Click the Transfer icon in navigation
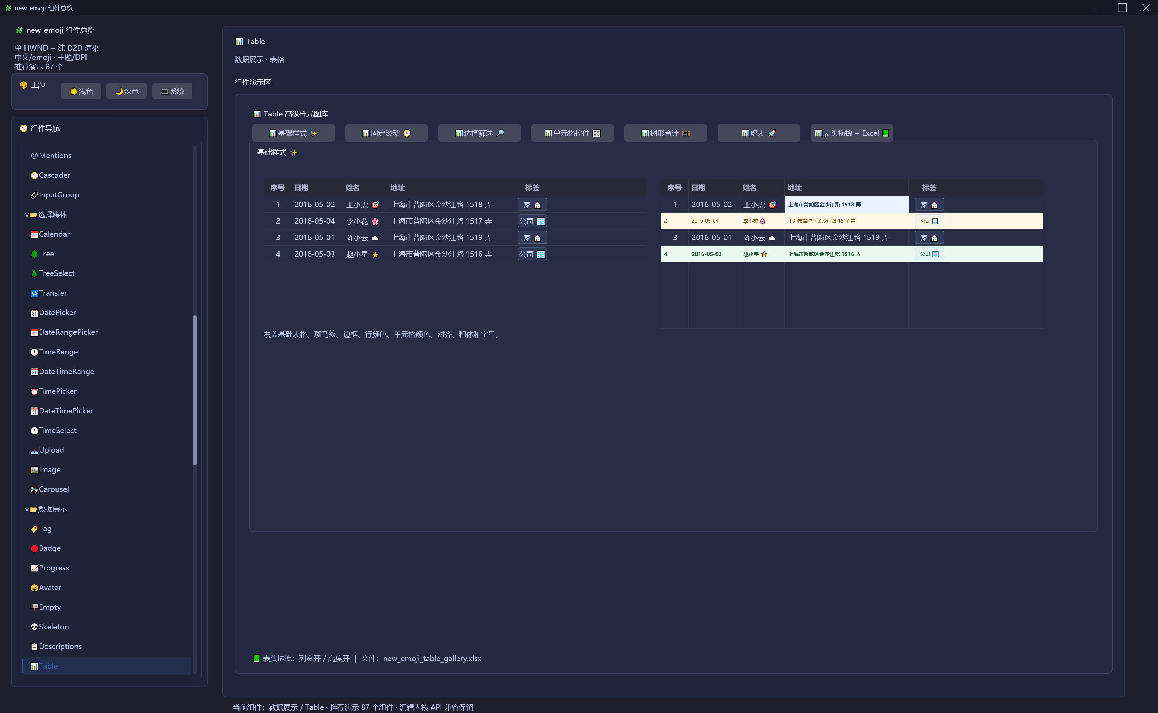1158x713 pixels. point(34,293)
